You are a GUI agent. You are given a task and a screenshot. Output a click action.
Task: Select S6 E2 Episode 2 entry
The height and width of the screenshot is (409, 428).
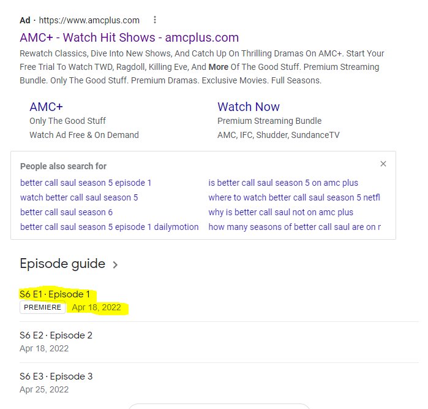point(56,335)
